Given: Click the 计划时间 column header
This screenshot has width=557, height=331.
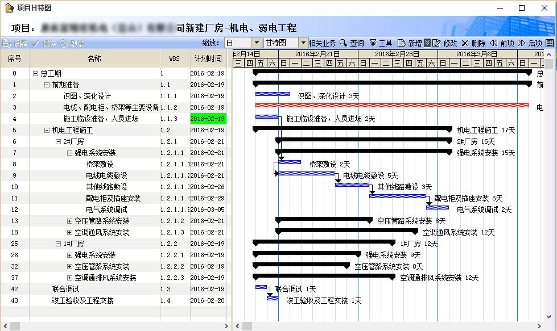Looking at the screenshot, I should 208,58.
